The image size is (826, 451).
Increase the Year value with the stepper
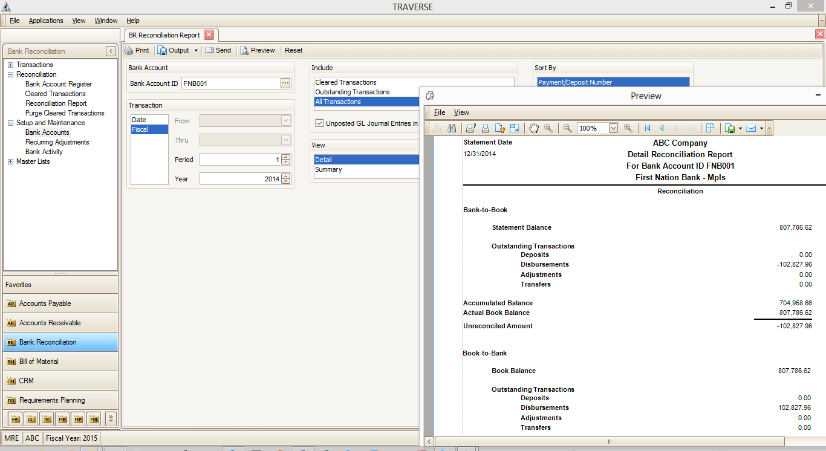285,176
